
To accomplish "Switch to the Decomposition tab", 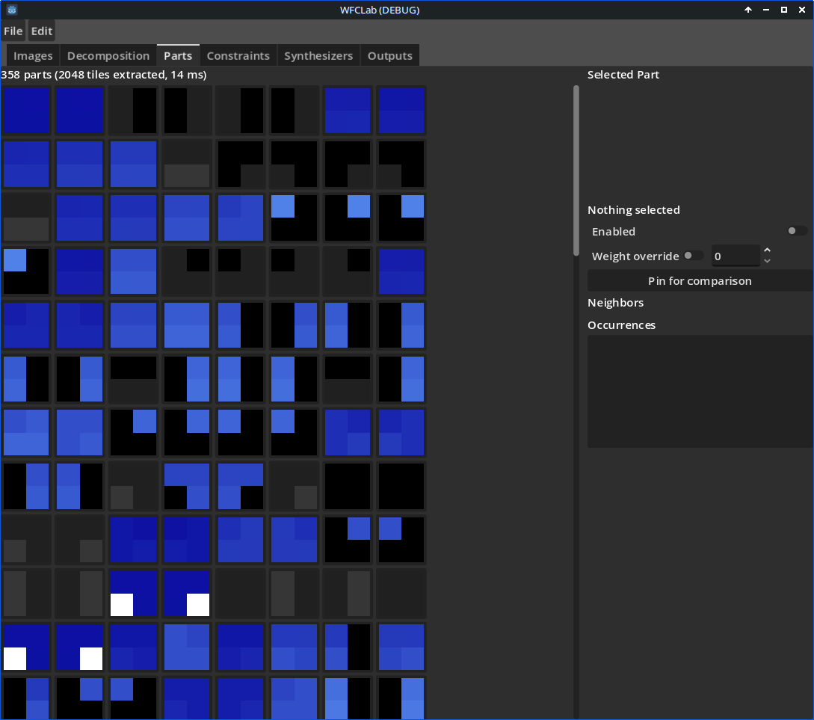I will click(x=108, y=55).
